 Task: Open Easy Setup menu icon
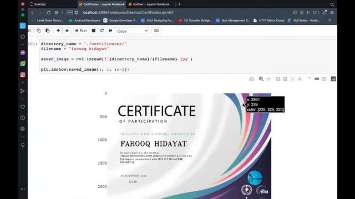click(x=332, y=12)
